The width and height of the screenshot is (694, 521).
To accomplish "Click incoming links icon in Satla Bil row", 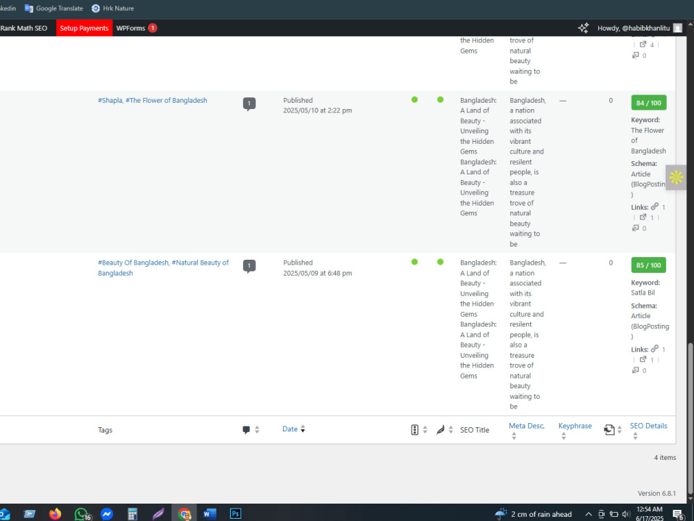I will coord(636,370).
